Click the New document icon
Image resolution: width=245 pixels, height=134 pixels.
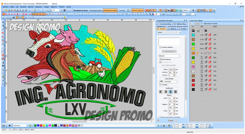pos(3,10)
